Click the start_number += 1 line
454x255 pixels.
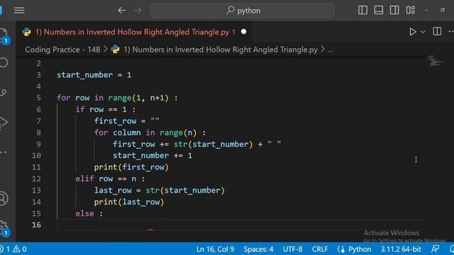coord(153,156)
